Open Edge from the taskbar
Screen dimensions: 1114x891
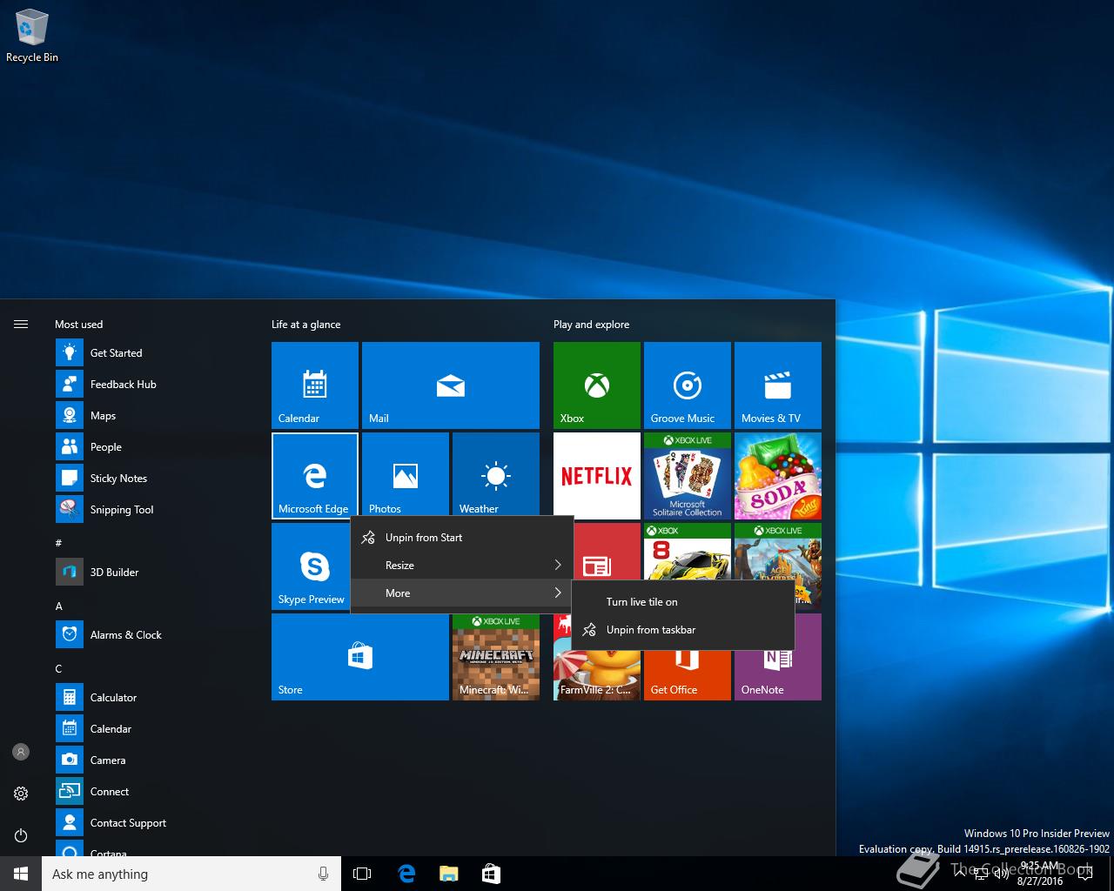[406, 874]
